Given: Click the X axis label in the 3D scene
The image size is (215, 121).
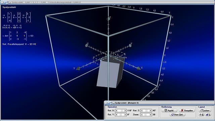Looking at the screenshot, I should (142, 68).
